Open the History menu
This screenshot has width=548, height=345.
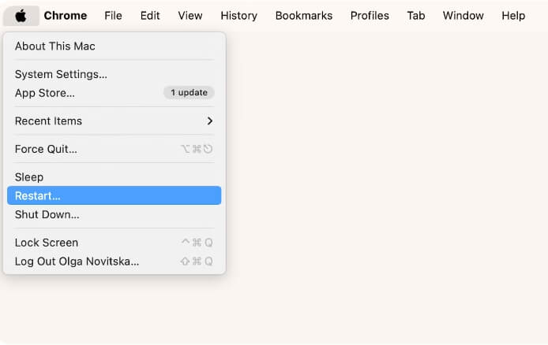coord(238,16)
